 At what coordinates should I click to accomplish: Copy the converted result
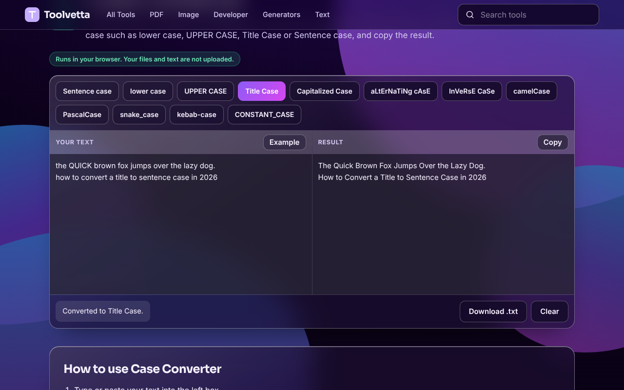coord(553,142)
